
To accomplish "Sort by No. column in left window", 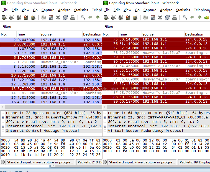I will pos(8,34).
